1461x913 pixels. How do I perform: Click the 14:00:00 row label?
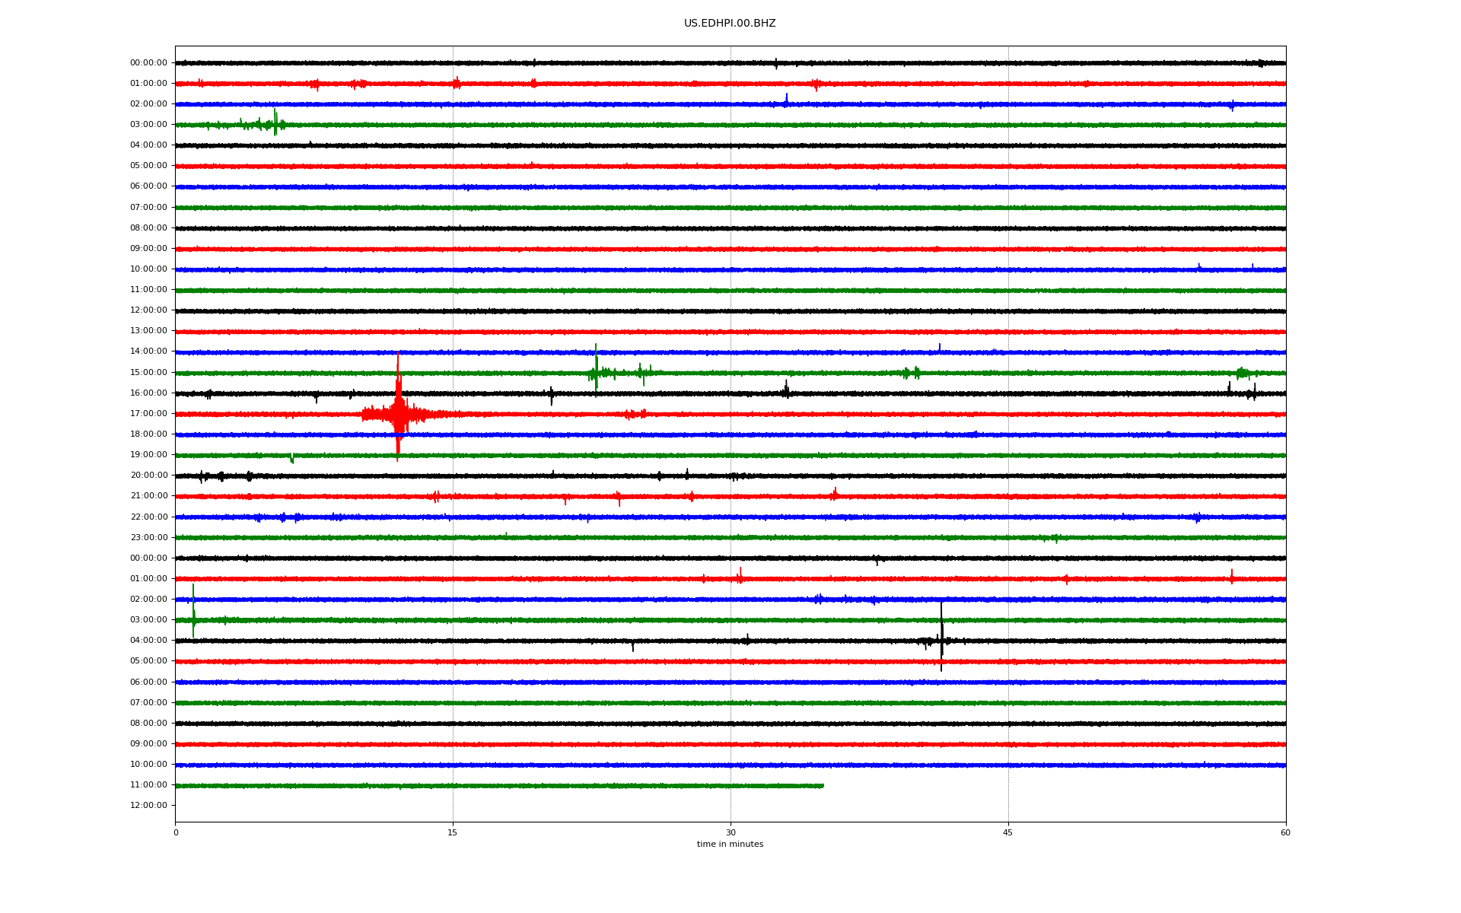148,351
